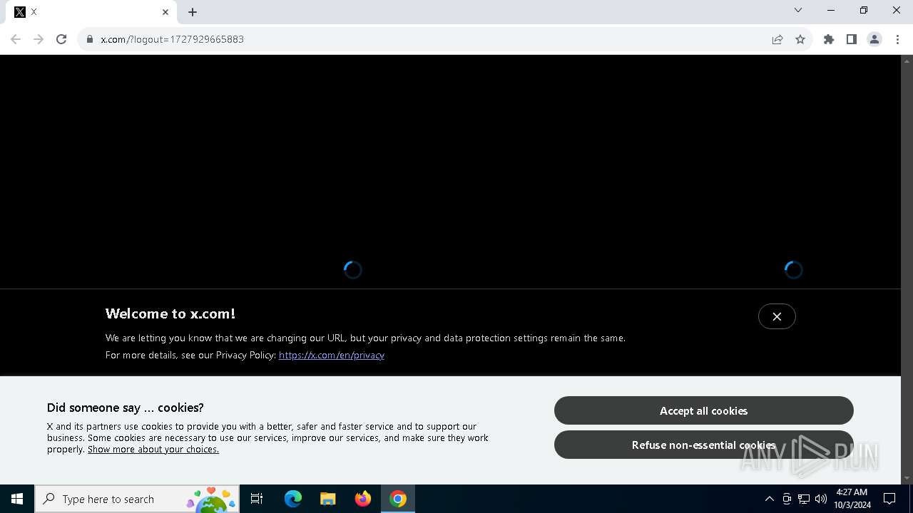This screenshot has height=513, width=913.
Task: Open the Extensions puzzle icon
Action: pyautogui.click(x=829, y=39)
